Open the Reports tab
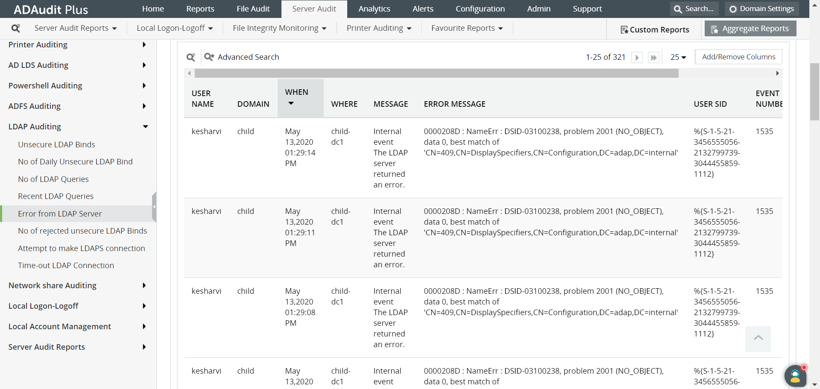Screen dimensions: 820x389 coord(200,9)
